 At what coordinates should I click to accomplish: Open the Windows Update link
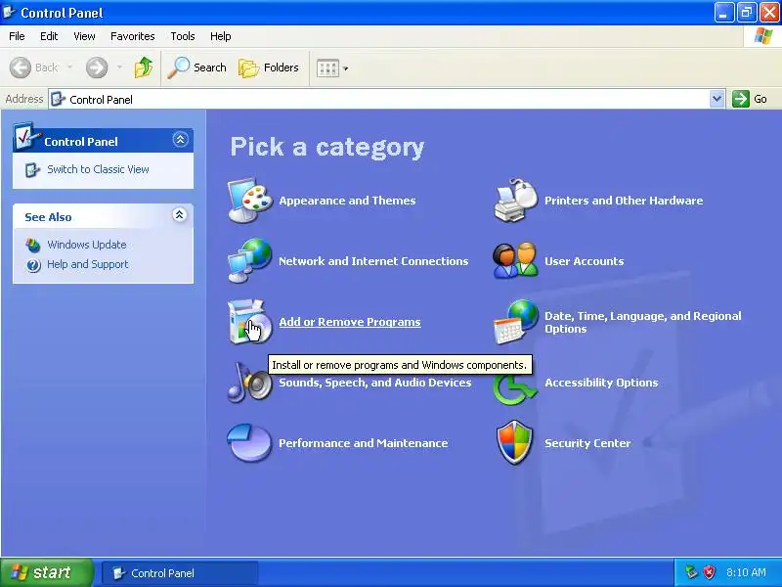click(87, 245)
